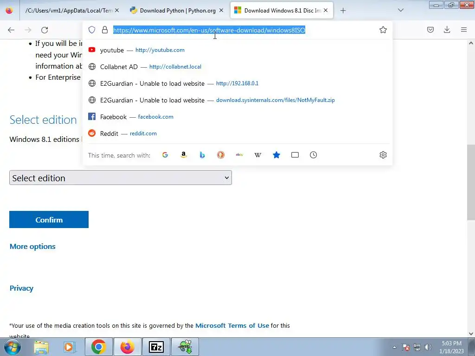Choose the Reddit suggestion
The height and width of the screenshot is (356, 475).
click(237, 133)
